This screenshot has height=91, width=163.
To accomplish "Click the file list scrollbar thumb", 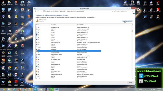I will tap(132, 31).
